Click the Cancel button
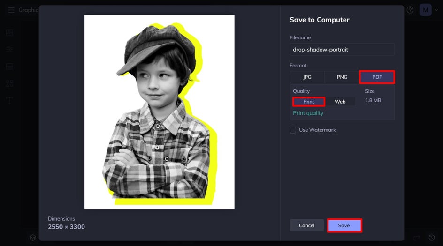443x246 pixels. coord(307,225)
